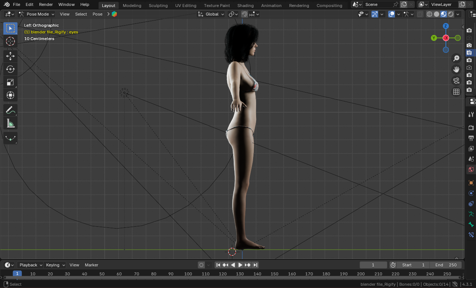Switch to Wireframe viewport shading

tap(429, 14)
